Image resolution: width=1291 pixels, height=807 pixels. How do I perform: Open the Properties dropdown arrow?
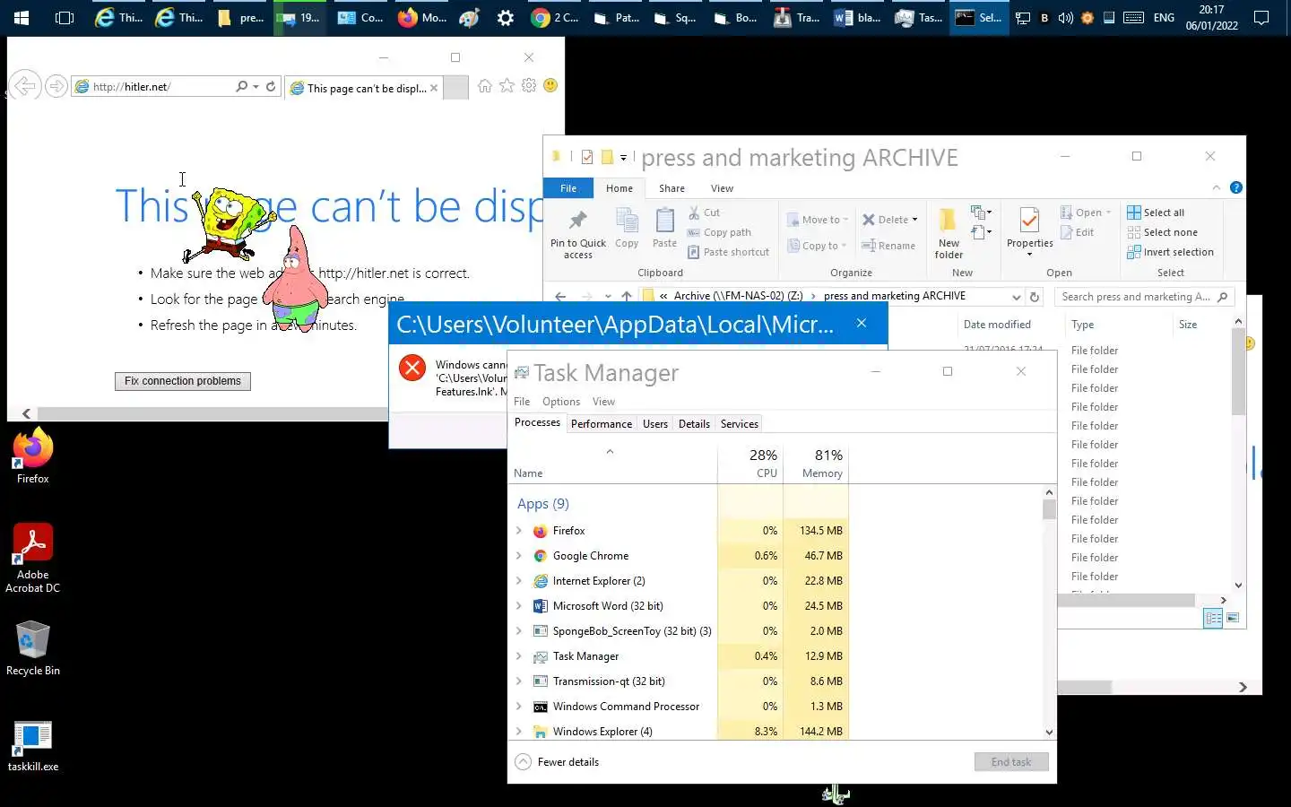[x=1029, y=255]
